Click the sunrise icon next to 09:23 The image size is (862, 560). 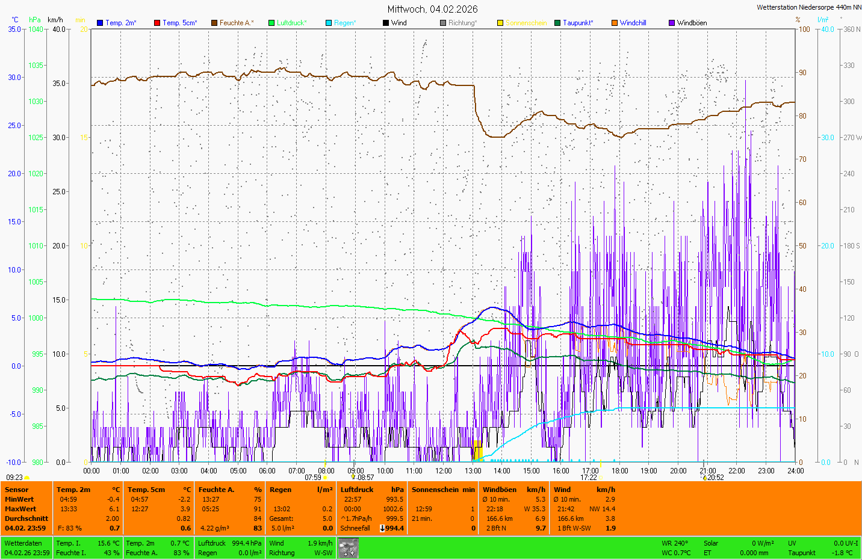pyautogui.click(x=26, y=478)
